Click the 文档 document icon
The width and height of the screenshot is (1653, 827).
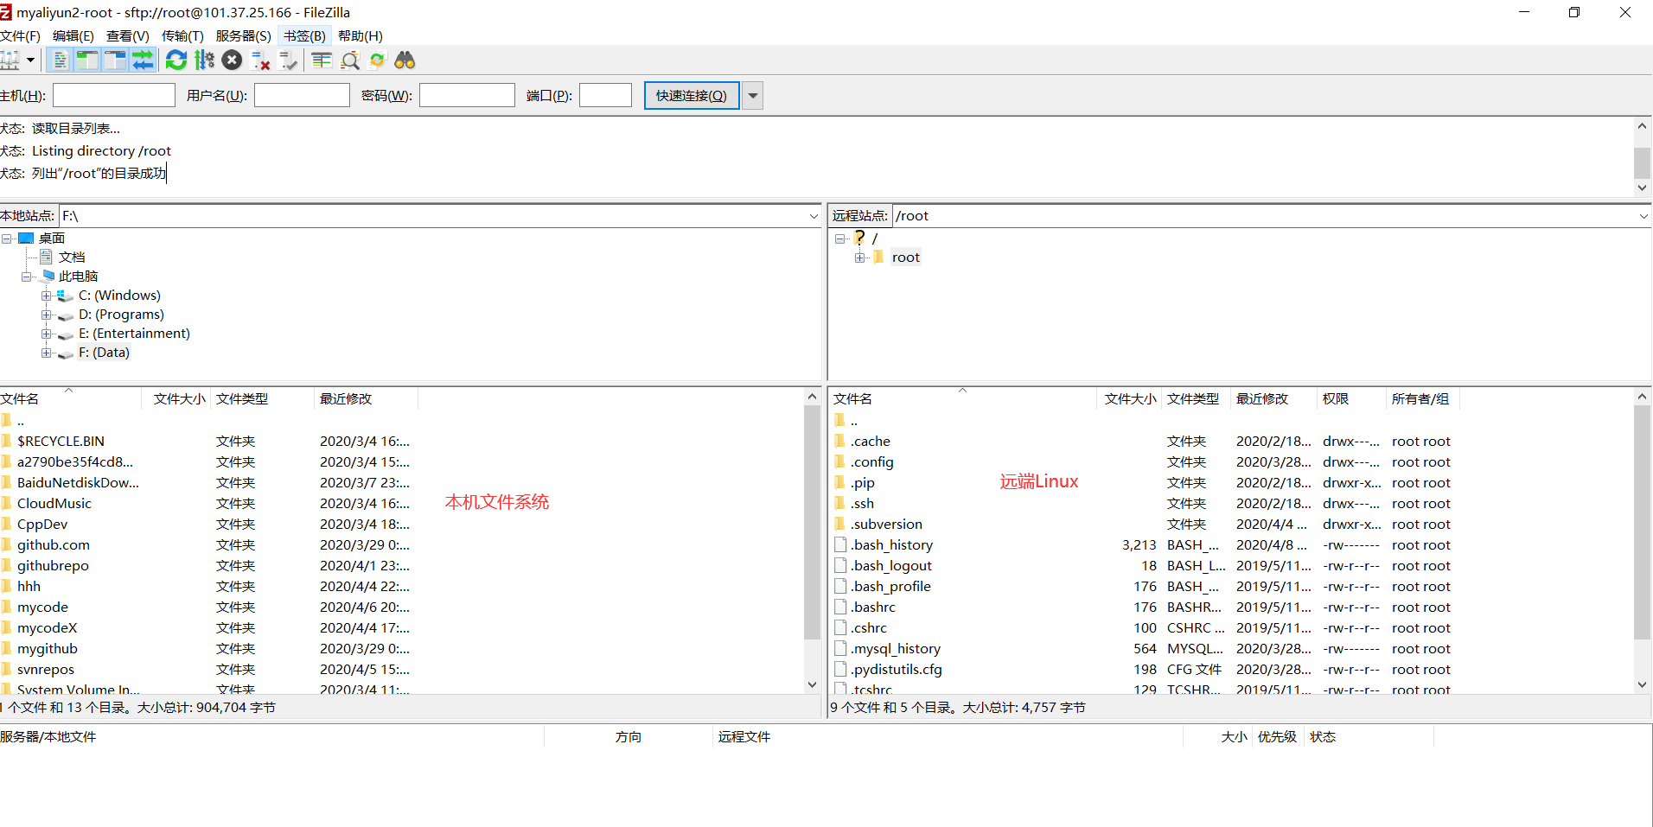[46, 257]
